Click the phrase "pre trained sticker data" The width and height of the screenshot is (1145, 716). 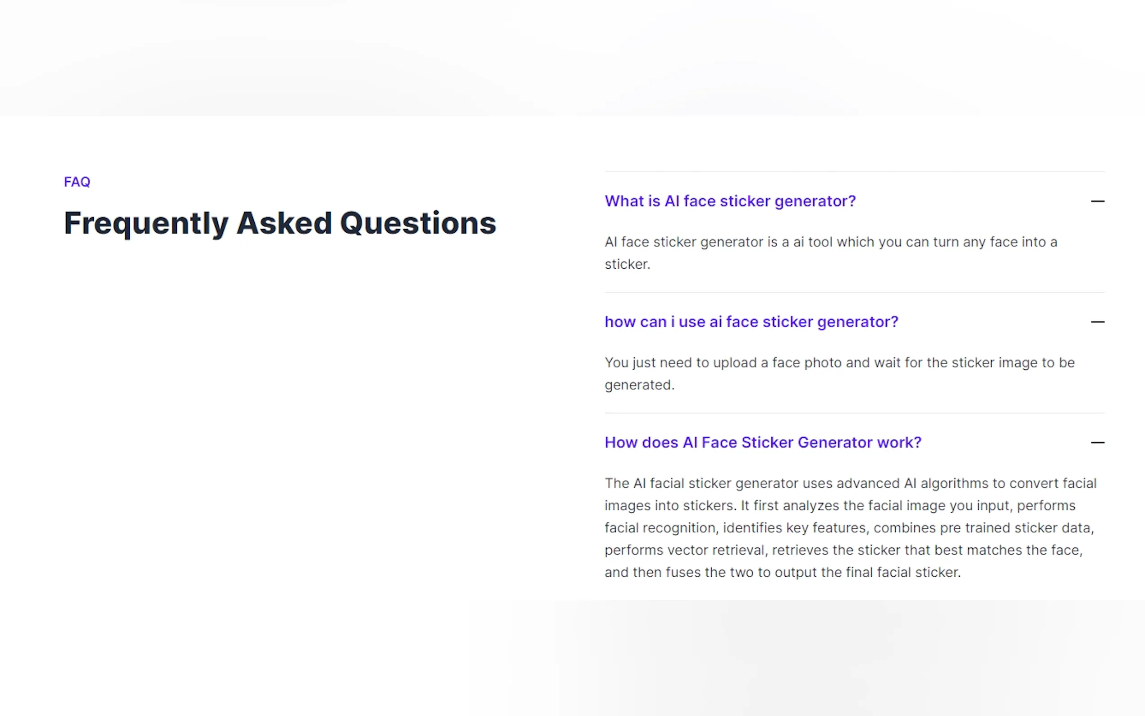[x=1015, y=528]
